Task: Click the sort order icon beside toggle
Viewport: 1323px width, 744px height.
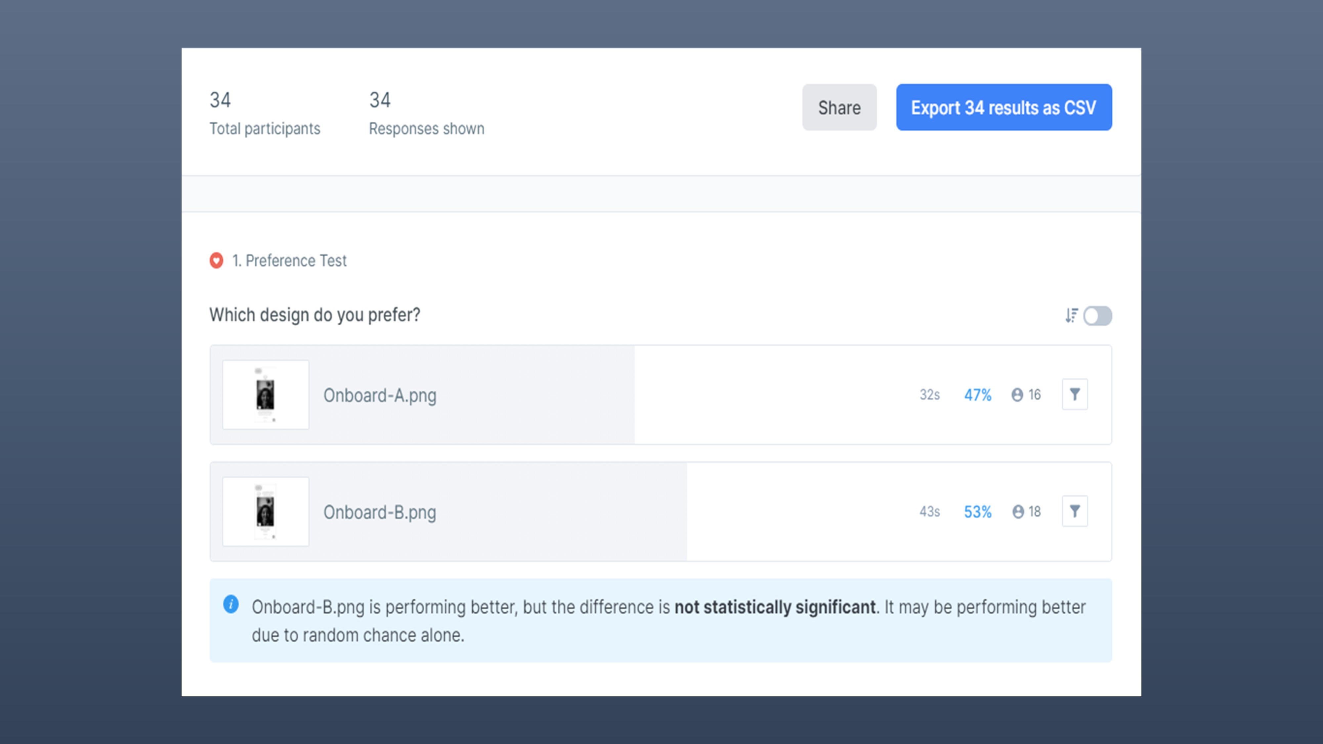Action: tap(1071, 315)
